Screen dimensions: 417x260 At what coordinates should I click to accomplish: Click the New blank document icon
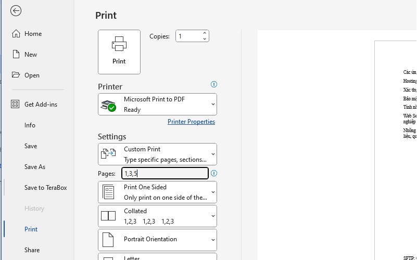click(16, 54)
